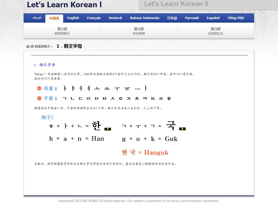Image resolution: width=278 pixels, height=208 pixels.
Task: Open the 日本語 language version
Action: pos(172,18)
